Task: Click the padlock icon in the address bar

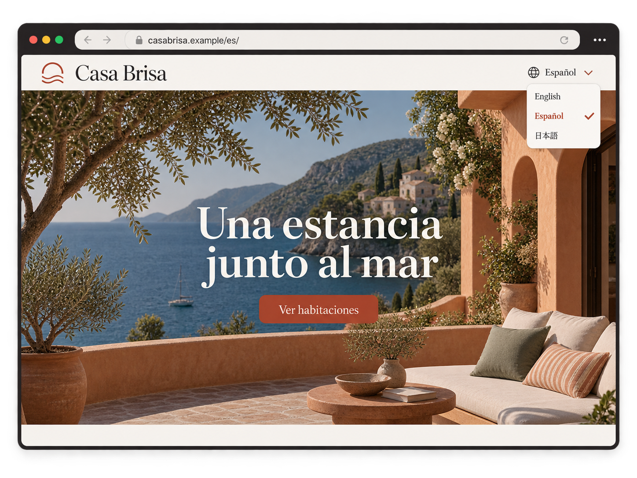Action: coord(139,40)
